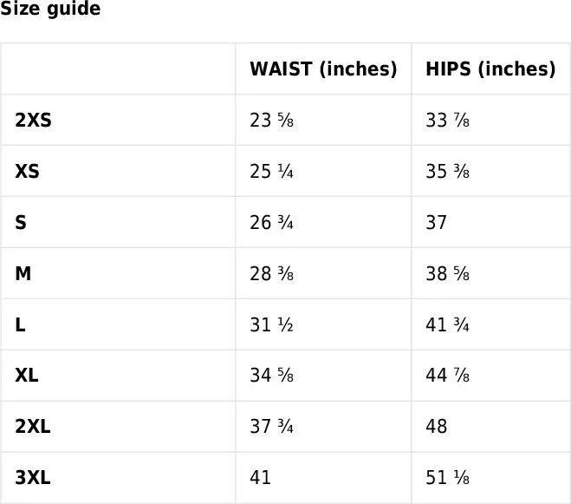The height and width of the screenshot is (504, 571).
Task: Click the HIPS (inches) column header
Action: tap(490, 69)
